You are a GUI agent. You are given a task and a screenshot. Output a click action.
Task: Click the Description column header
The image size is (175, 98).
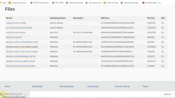coord(78,18)
